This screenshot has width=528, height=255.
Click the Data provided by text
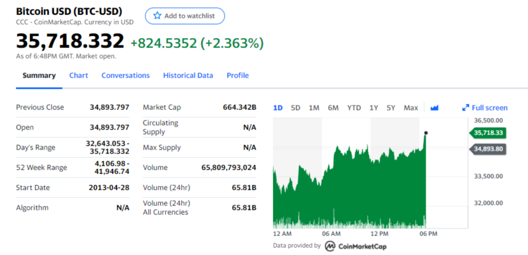pyautogui.click(x=297, y=246)
